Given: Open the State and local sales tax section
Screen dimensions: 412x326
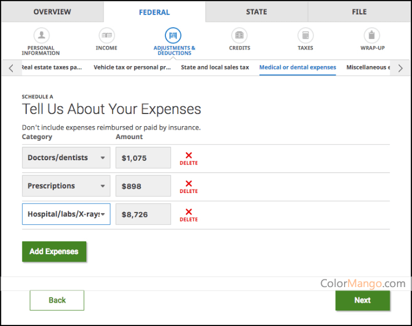Looking at the screenshot, I should coord(215,67).
